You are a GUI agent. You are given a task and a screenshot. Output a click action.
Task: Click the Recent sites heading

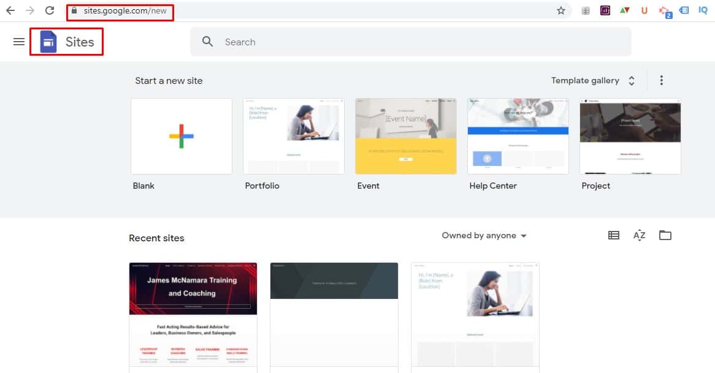coord(156,238)
